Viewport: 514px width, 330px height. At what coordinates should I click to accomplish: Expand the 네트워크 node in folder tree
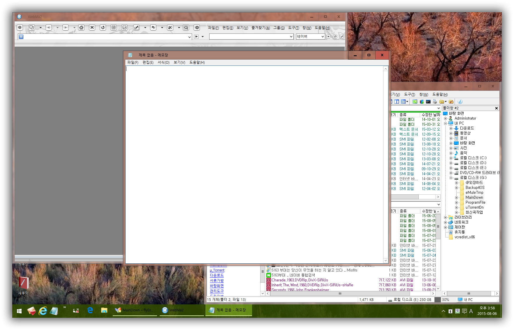pos(445,222)
